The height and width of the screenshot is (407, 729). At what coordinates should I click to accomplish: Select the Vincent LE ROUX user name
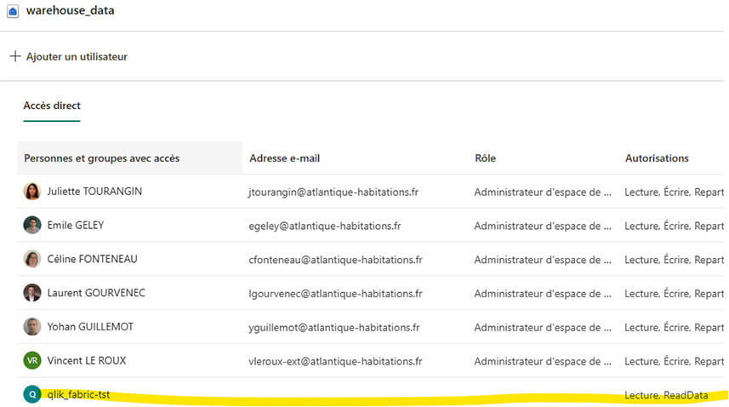pos(87,361)
